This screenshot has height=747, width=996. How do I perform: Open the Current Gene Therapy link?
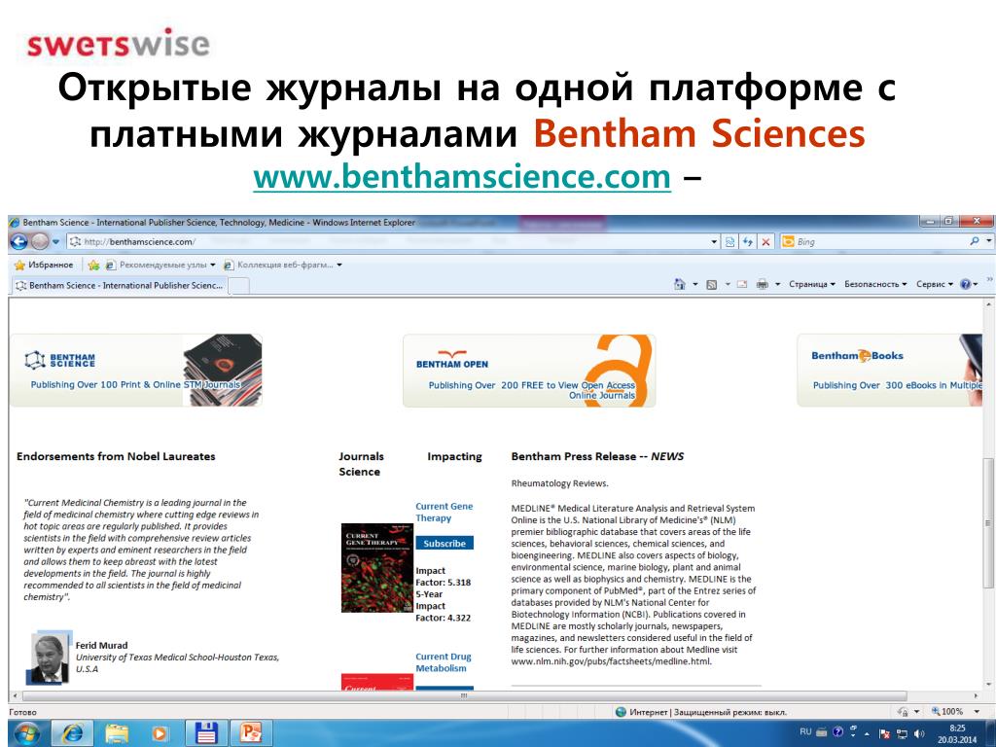tap(444, 512)
